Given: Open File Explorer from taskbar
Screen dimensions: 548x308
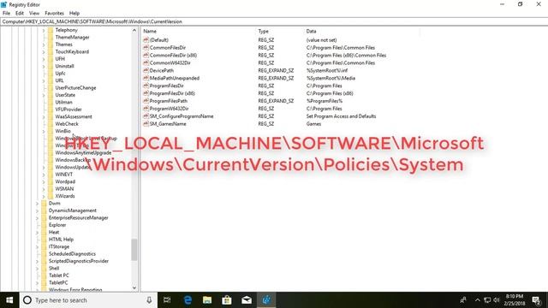Looking at the screenshot, I should click(207, 300).
